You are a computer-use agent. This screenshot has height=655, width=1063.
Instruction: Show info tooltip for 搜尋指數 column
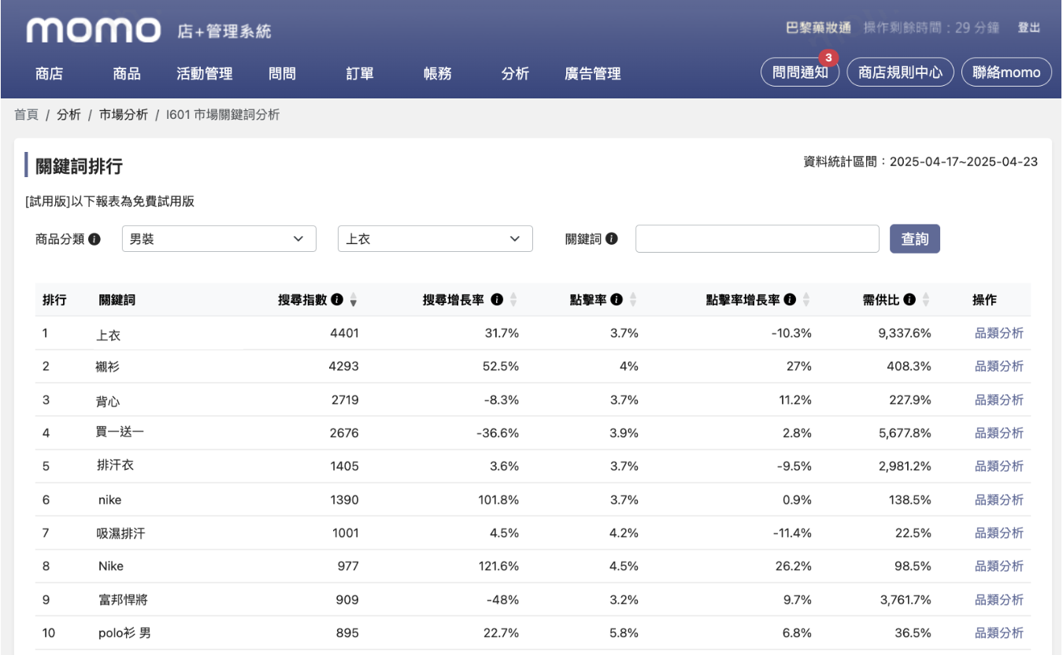337,300
